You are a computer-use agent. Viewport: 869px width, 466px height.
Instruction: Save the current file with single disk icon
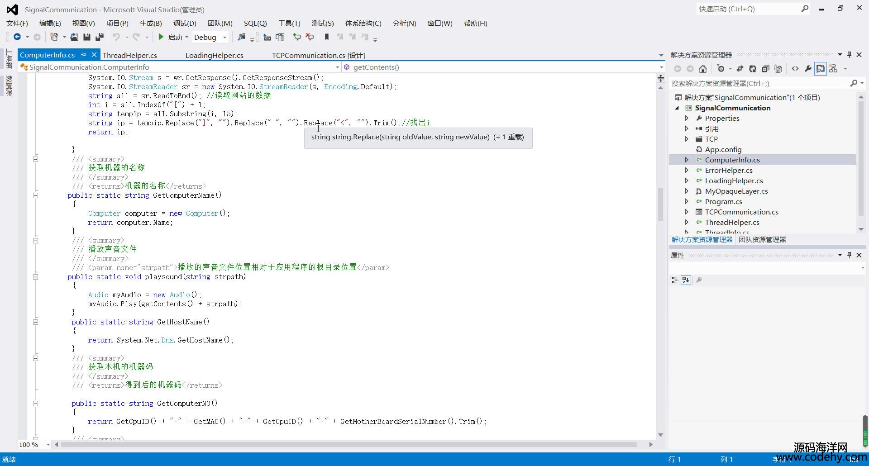pos(87,37)
